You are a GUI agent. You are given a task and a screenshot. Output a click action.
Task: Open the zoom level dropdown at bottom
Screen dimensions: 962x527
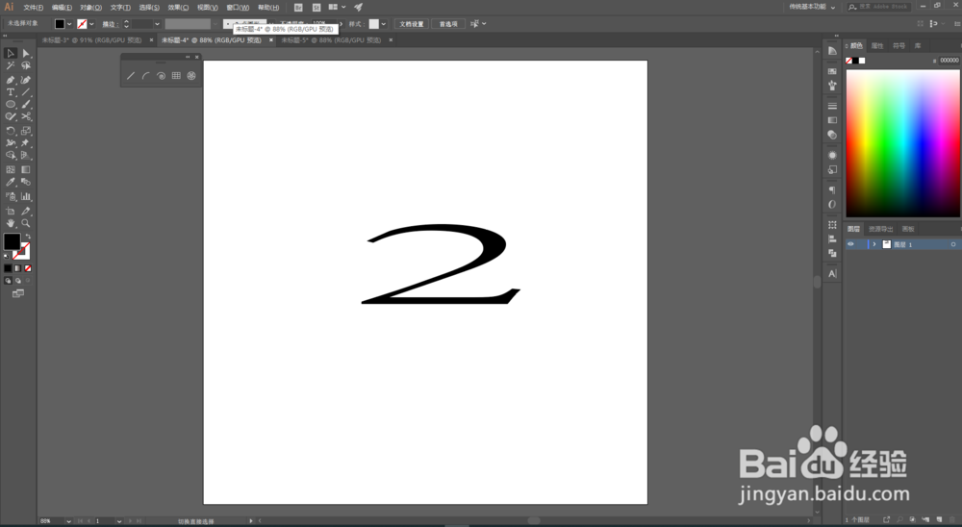coord(68,521)
